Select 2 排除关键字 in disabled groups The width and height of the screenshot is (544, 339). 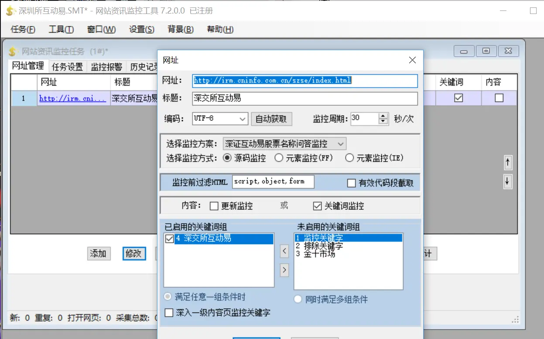click(x=348, y=246)
